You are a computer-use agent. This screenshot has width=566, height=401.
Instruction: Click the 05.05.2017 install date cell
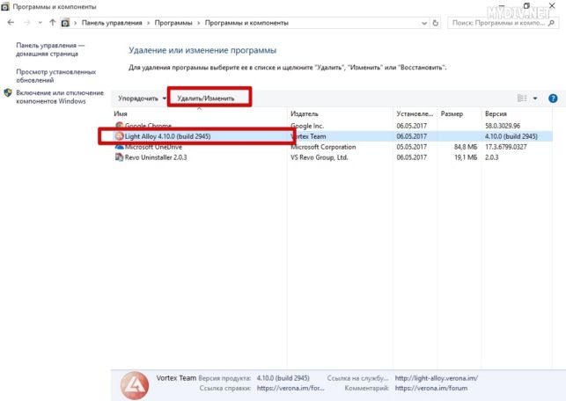pyautogui.click(x=411, y=147)
